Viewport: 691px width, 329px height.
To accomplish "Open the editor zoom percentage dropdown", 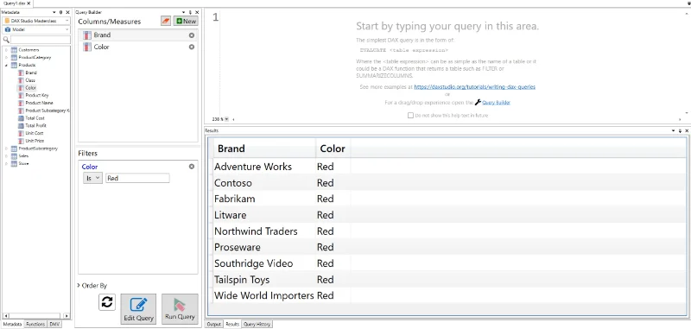I will click(x=226, y=119).
